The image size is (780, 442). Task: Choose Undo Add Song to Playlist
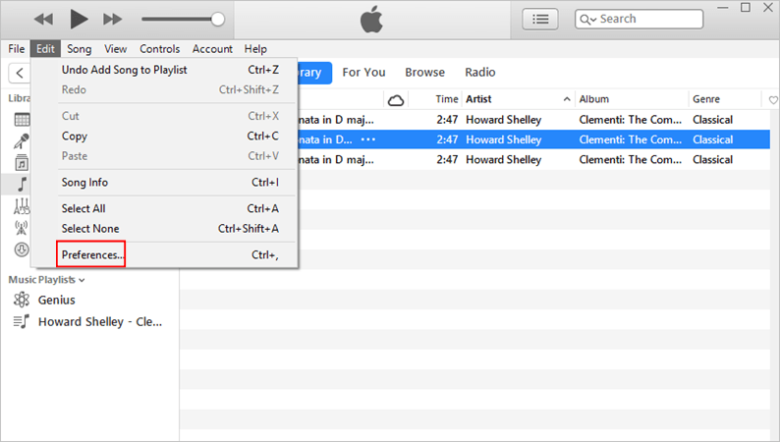coord(165,70)
